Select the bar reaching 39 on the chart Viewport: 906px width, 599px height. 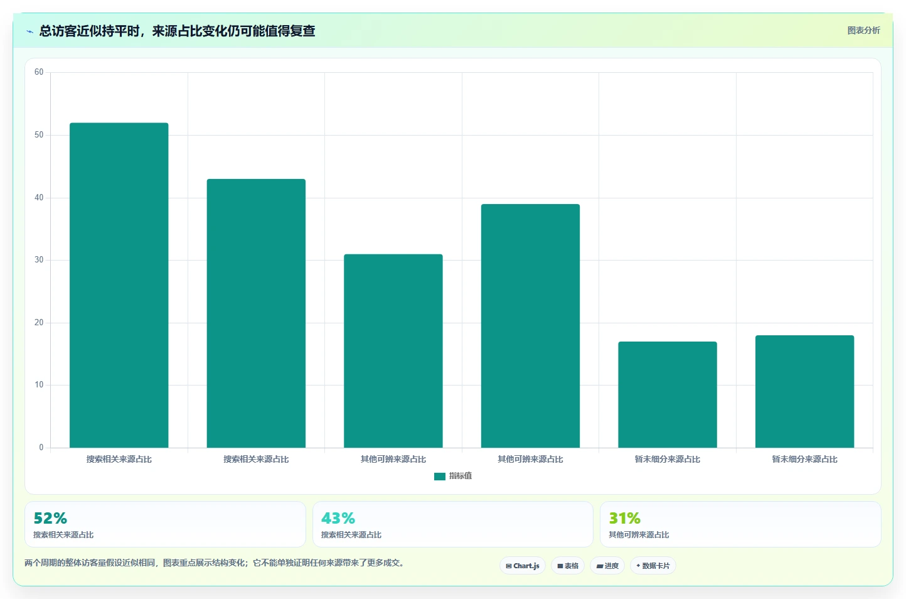(x=530, y=326)
